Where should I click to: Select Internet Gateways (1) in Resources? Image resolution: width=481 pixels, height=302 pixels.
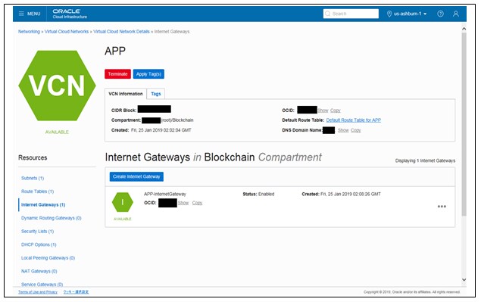coord(43,205)
